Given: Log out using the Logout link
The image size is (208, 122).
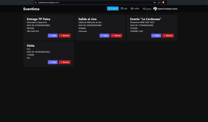Looking at the screenshot, I should click(147, 9).
